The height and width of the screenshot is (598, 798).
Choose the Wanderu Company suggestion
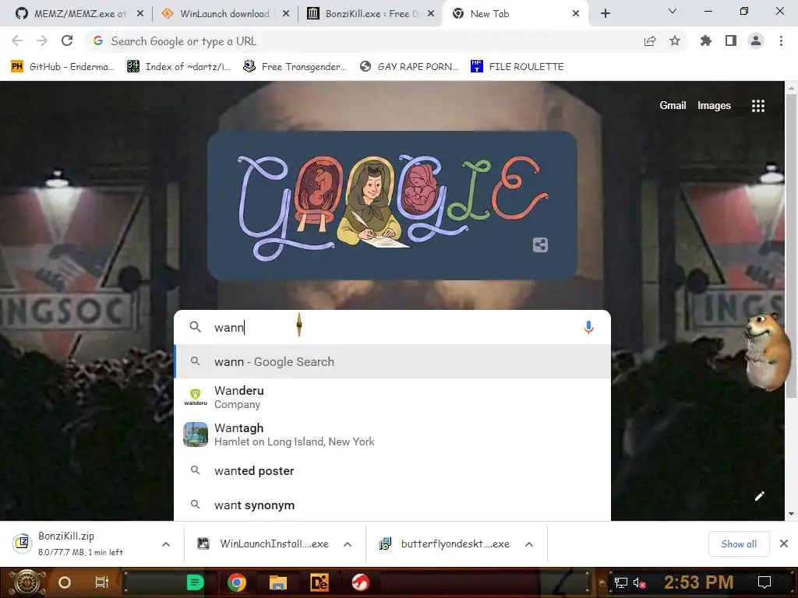pos(392,397)
